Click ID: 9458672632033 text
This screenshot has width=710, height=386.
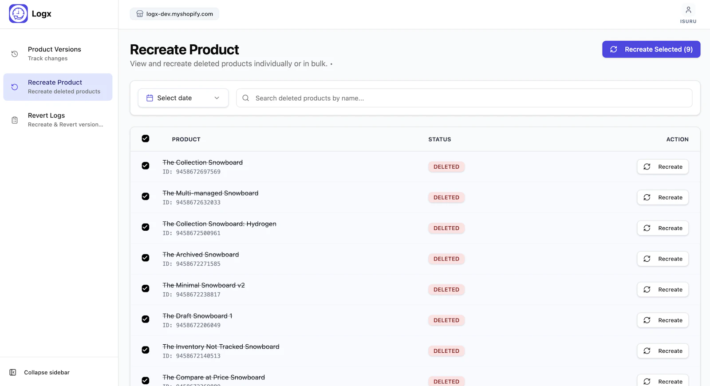click(x=191, y=202)
